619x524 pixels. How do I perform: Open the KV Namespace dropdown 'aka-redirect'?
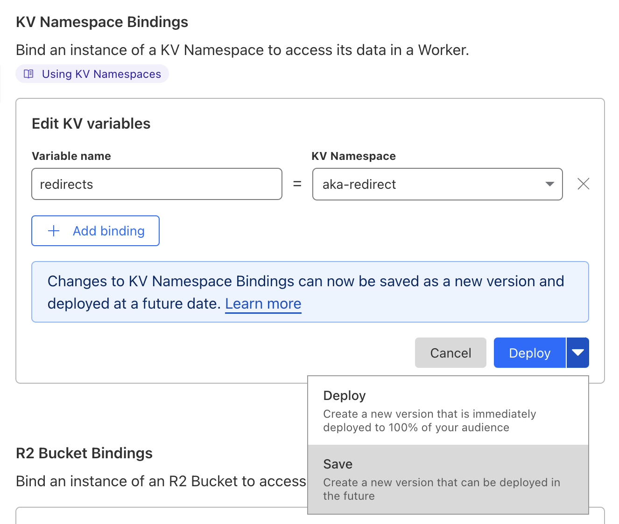pos(437,184)
